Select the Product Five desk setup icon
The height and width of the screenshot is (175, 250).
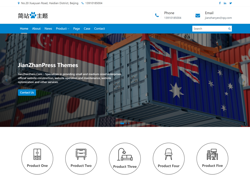coord(212,154)
